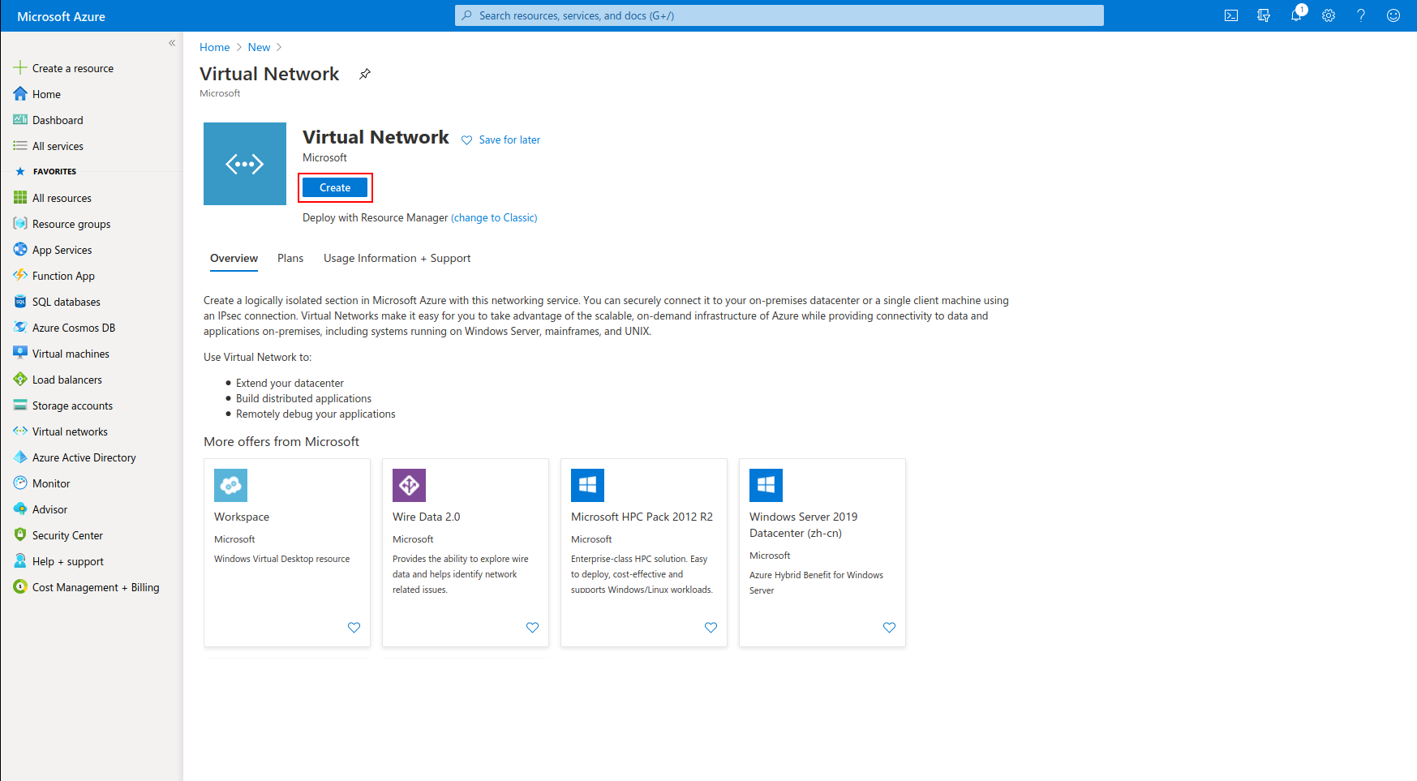
Task: Go to Home breadcrumb
Action: [215, 47]
